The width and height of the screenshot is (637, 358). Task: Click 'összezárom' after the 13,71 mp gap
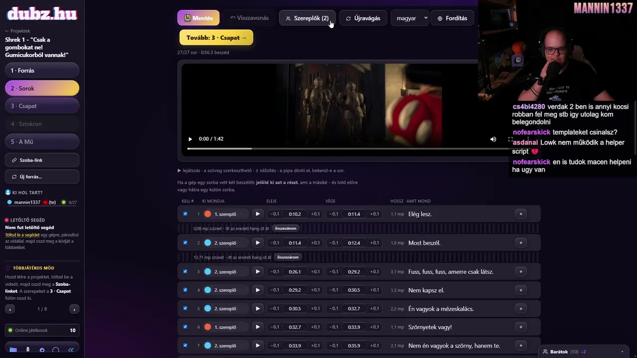click(289, 257)
